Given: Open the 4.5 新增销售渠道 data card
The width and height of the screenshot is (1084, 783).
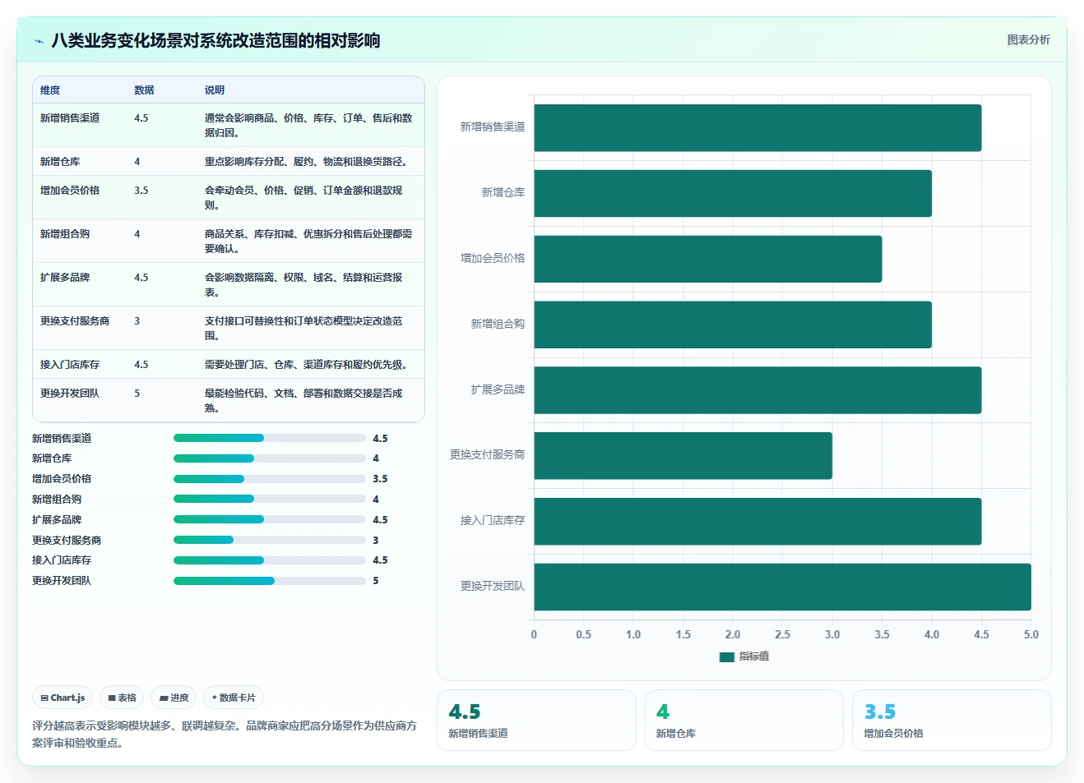Looking at the screenshot, I should pyautogui.click(x=536, y=720).
